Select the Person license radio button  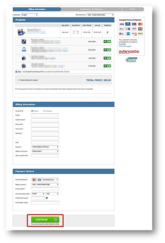pos(32,111)
